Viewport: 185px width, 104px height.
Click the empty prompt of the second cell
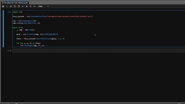point(10,51)
